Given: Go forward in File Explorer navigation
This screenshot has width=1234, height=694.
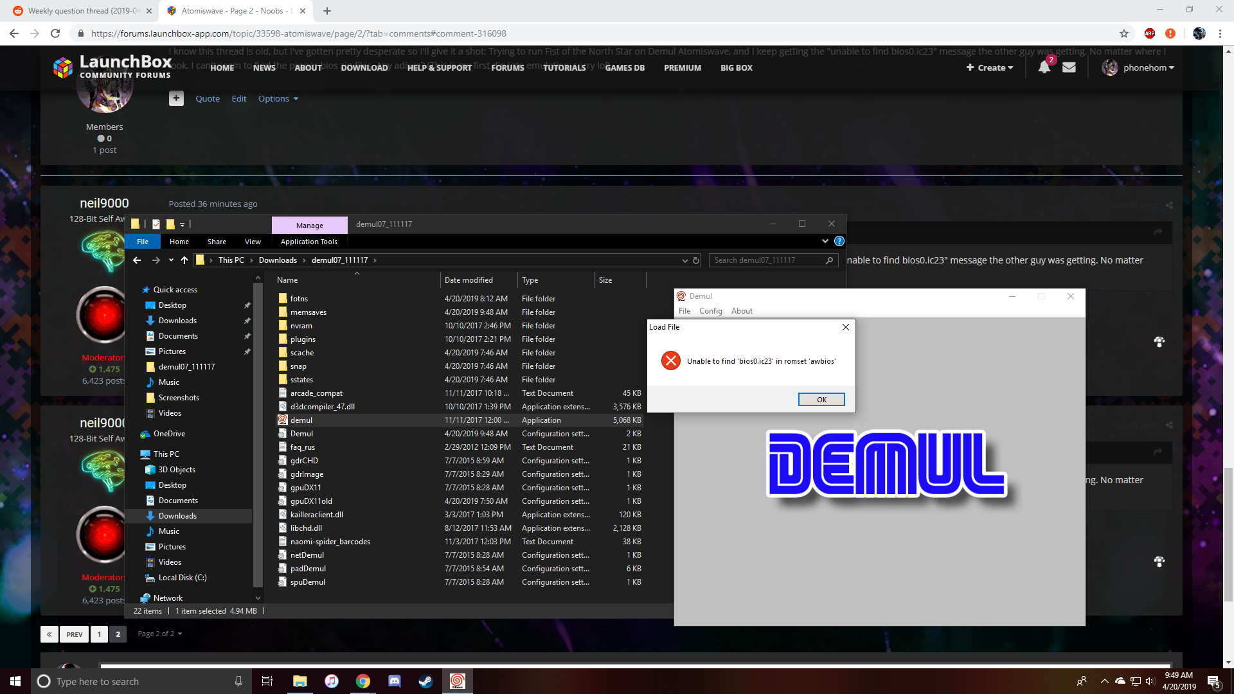Looking at the screenshot, I should click(x=156, y=260).
